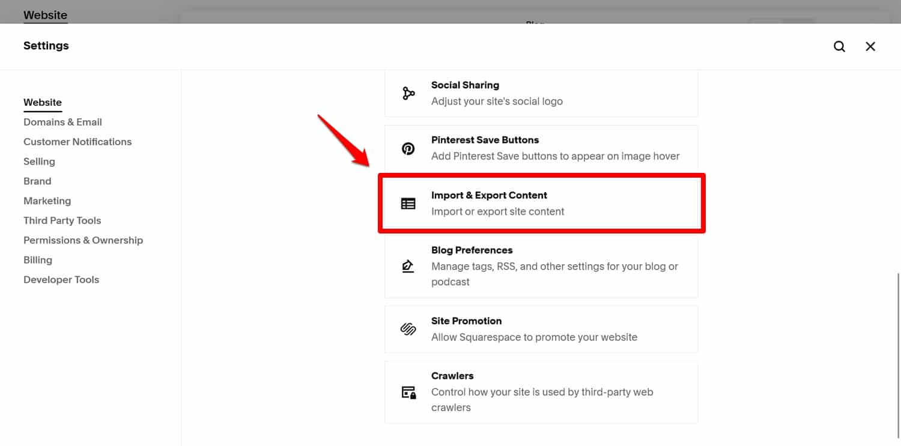This screenshot has width=901, height=446.
Task: Select Website in the settings sidebar
Action: [43, 103]
